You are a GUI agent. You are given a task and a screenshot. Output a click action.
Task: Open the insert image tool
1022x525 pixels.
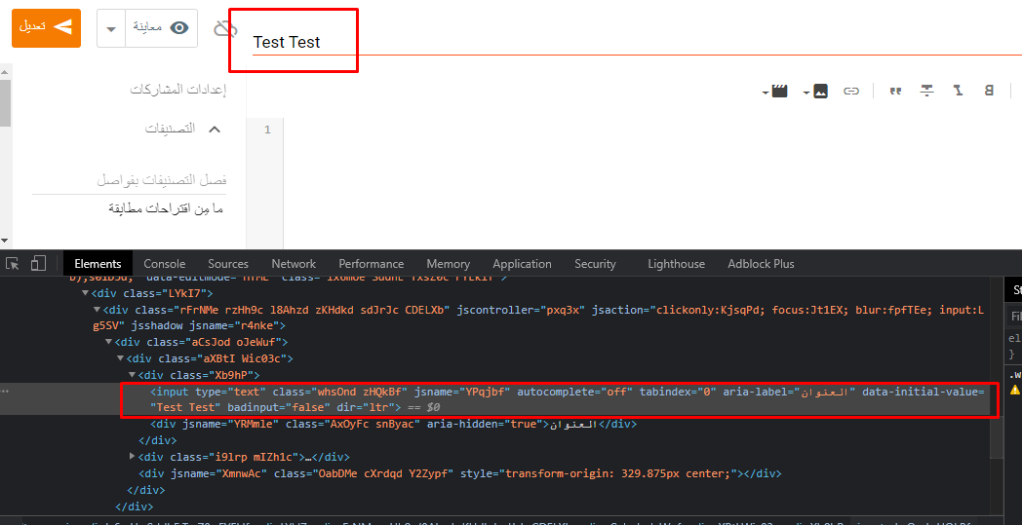coord(820,91)
